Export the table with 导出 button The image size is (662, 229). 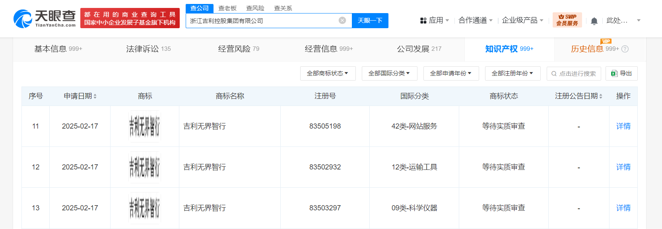click(621, 73)
